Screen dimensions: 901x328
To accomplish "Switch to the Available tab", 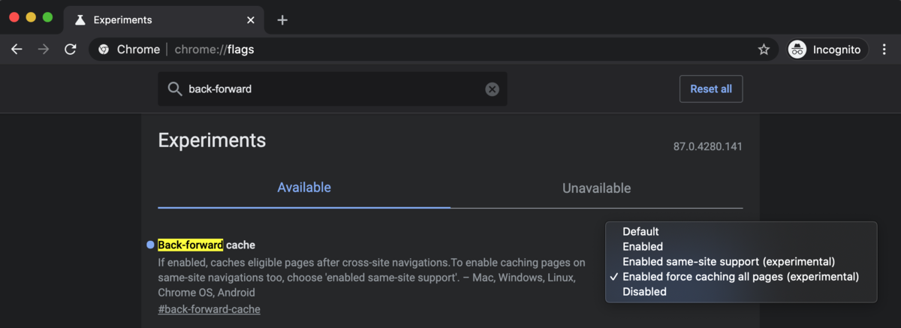I will coord(304,188).
